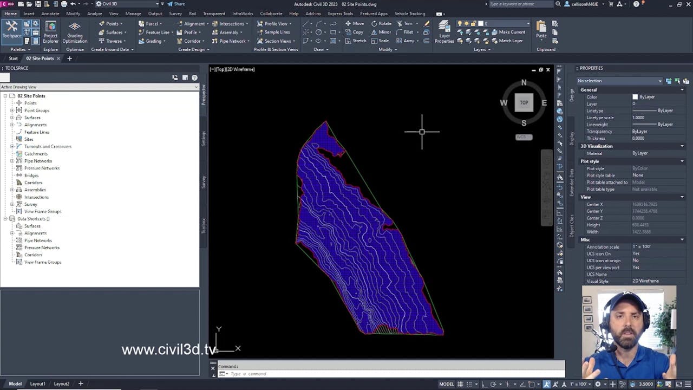The width and height of the screenshot is (693, 390).
Task: Click TOP on the ViewCube
Action: pos(524,102)
